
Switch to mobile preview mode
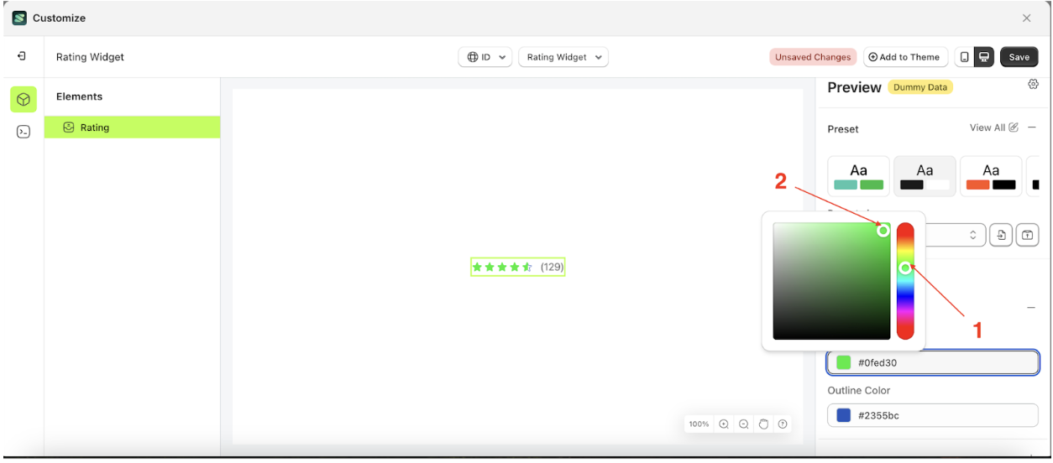point(964,57)
